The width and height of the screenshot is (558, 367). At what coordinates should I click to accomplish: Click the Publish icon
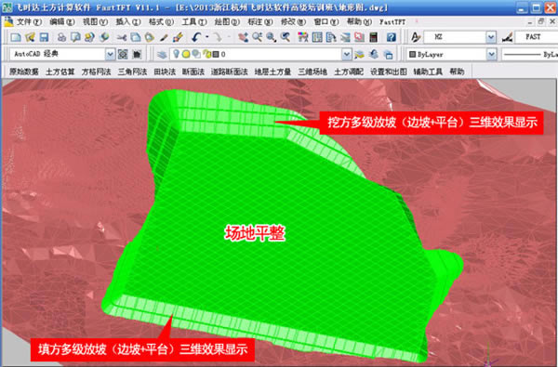[89, 37]
